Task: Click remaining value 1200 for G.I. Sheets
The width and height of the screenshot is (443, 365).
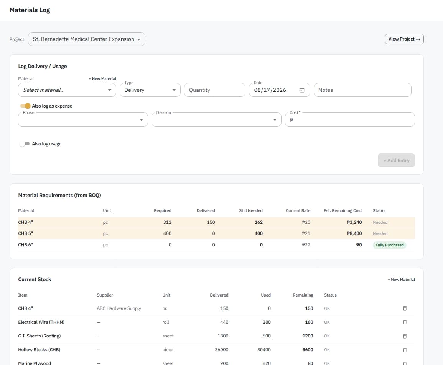Action: point(307,336)
